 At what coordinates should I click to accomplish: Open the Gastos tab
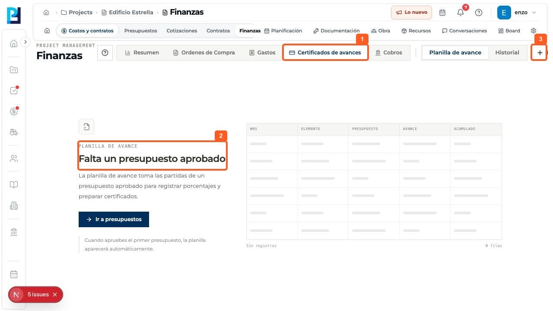262,53
